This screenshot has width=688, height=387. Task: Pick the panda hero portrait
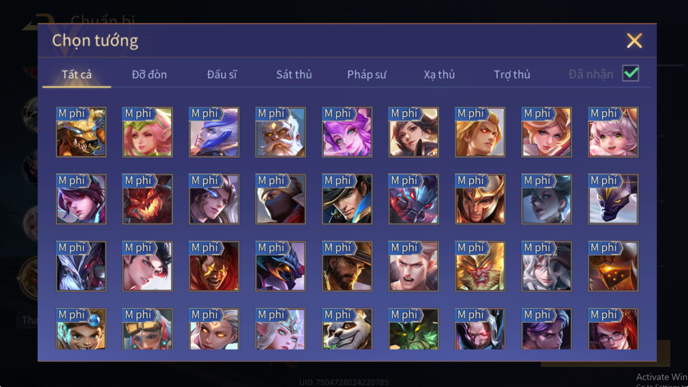[x=347, y=329]
